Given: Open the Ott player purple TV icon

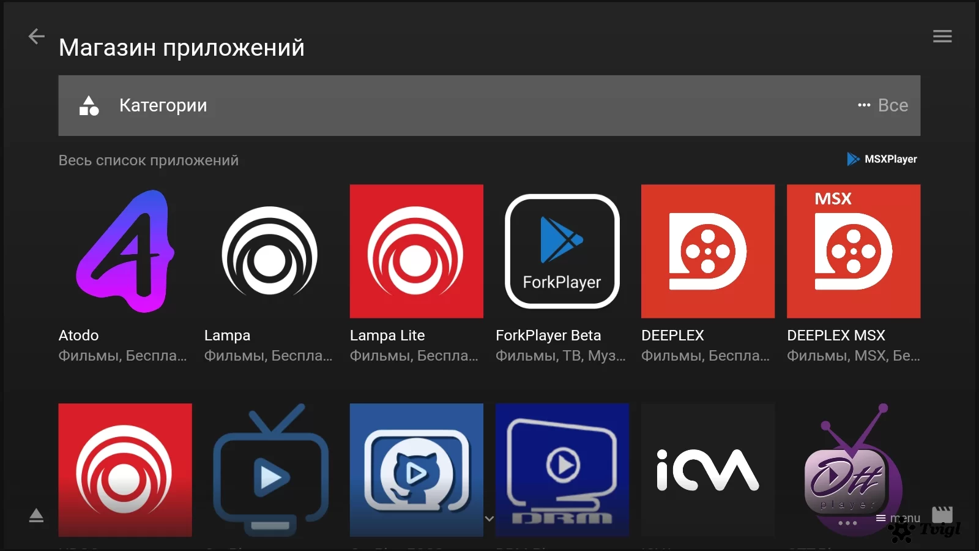Looking at the screenshot, I should 854,470.
